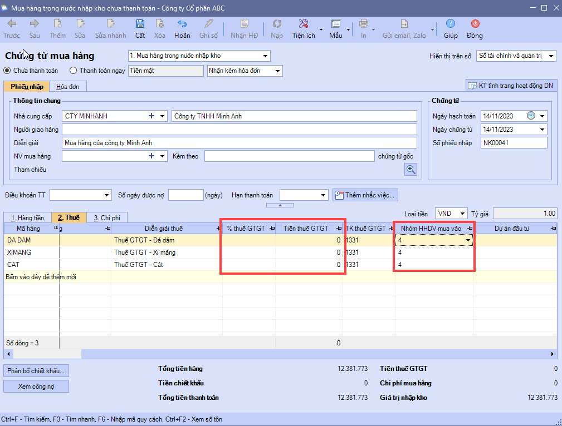This screenshot has height=426, width=562.
Task: Switch to the Hóa đơn tab
Action: click(67, 87)
